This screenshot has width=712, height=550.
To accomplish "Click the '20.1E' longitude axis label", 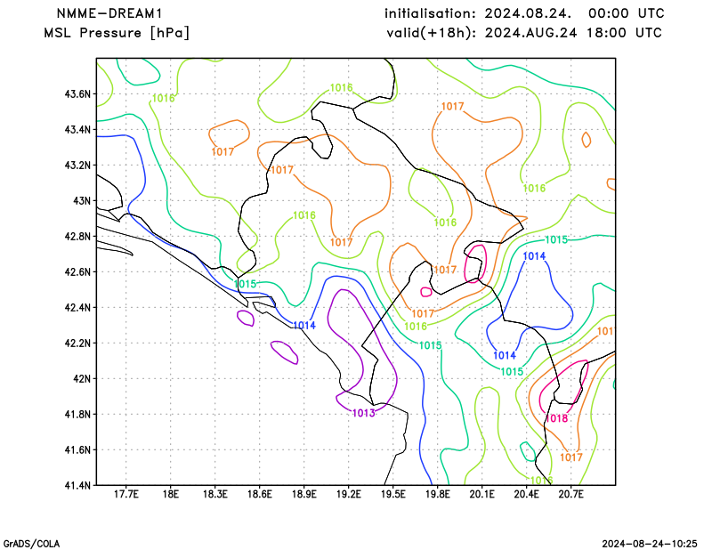I will (x=481, y=494).
